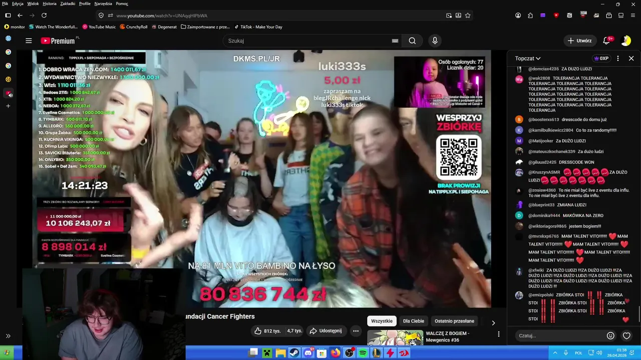Open the on-screen keyboard in search box

pyautogui.click(x=395, y=41)
